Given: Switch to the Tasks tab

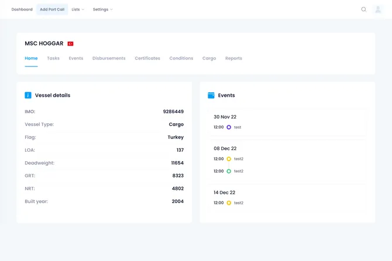Looking at the screenshot, I should click(x=53, y=58).
